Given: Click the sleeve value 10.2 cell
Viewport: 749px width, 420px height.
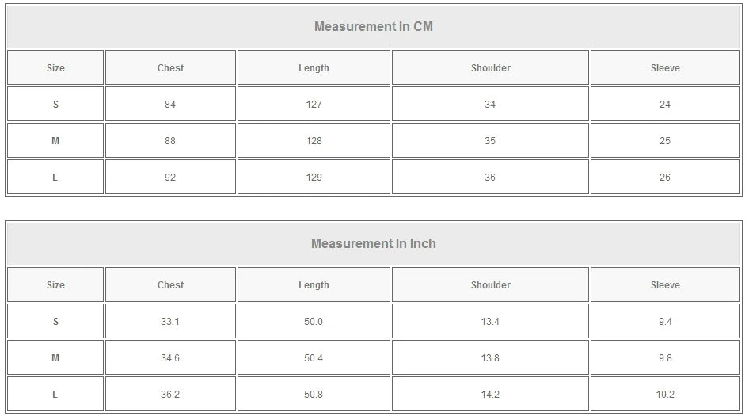Looking at the screenshot, I should [x=665, y=395].
